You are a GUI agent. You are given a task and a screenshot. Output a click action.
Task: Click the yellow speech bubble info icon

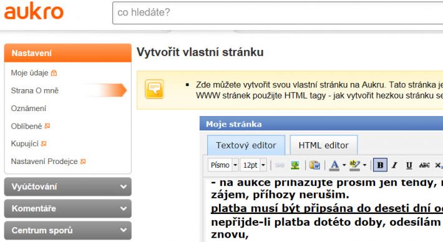[x=154, y=89]
